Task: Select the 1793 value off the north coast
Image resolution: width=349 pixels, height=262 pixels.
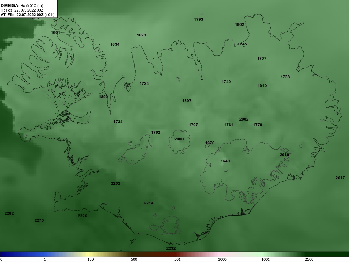Action: pos(199,19)
